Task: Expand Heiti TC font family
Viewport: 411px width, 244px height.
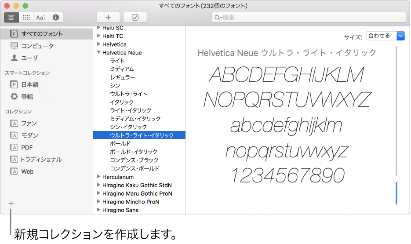Action: coord(99,36)
